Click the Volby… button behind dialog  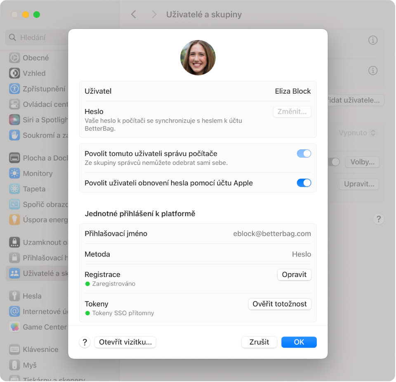pyautogui.click(x=362, y=162)
